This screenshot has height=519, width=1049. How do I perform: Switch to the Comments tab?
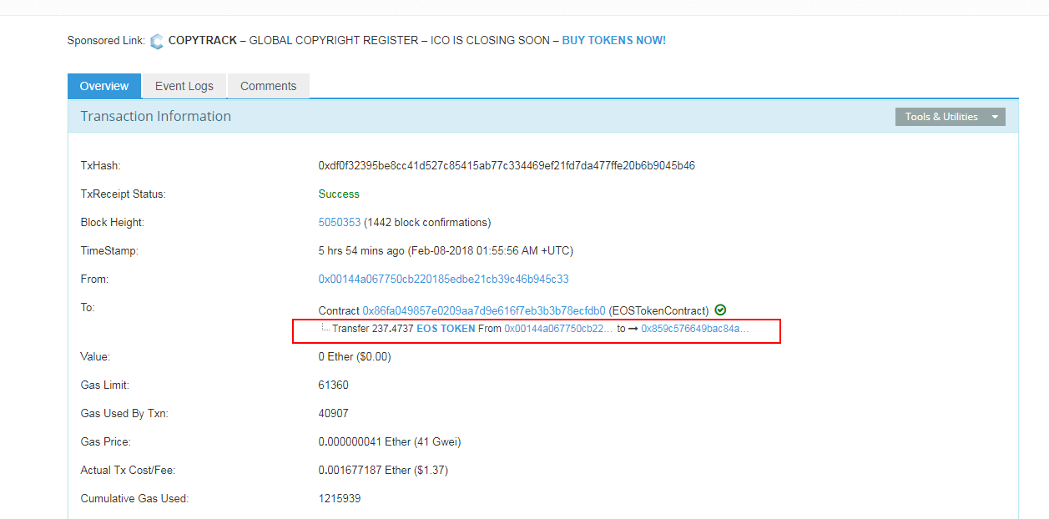click(x=268, y=86)
